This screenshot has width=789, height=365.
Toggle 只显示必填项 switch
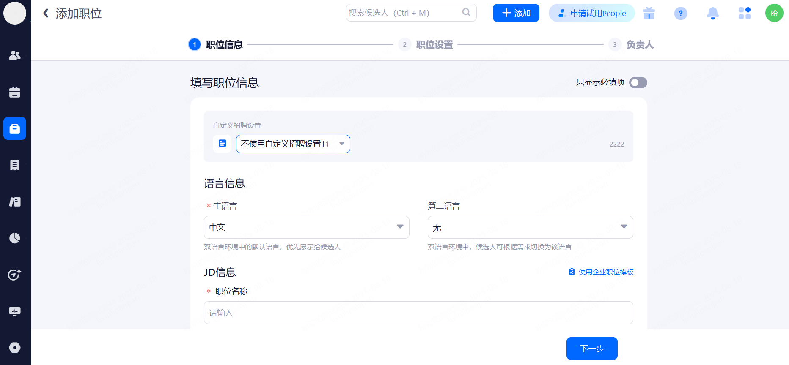(638, 82)
